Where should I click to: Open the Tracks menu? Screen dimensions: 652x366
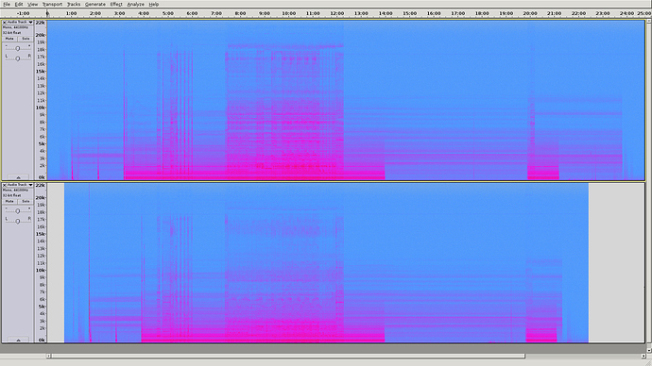74,4
